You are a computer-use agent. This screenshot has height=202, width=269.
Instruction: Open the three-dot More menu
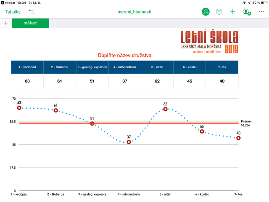261,12
